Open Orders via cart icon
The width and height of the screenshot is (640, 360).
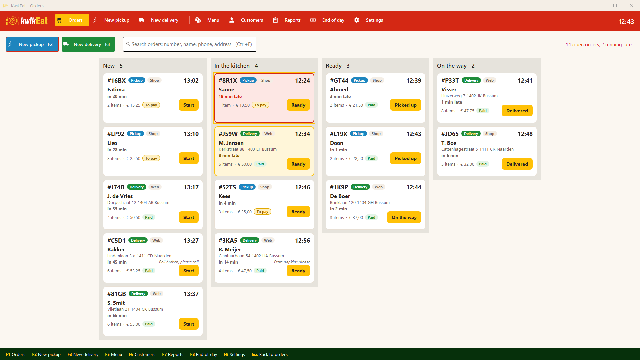[59, 20]
